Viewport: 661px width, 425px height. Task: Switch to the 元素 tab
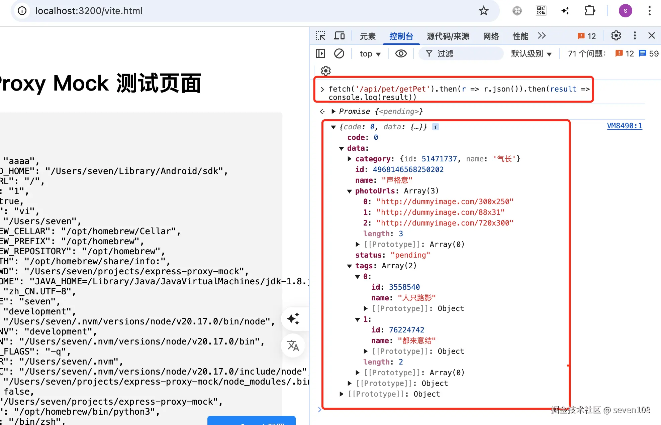pos(368,36)
